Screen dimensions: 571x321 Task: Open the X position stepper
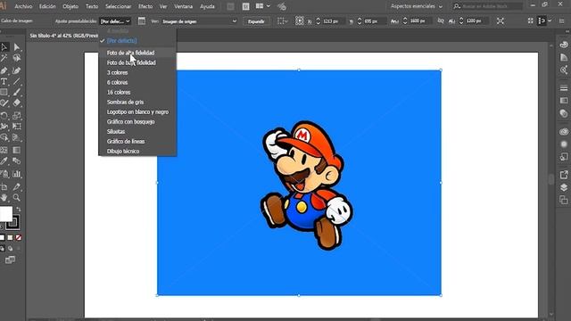[318, 21]
